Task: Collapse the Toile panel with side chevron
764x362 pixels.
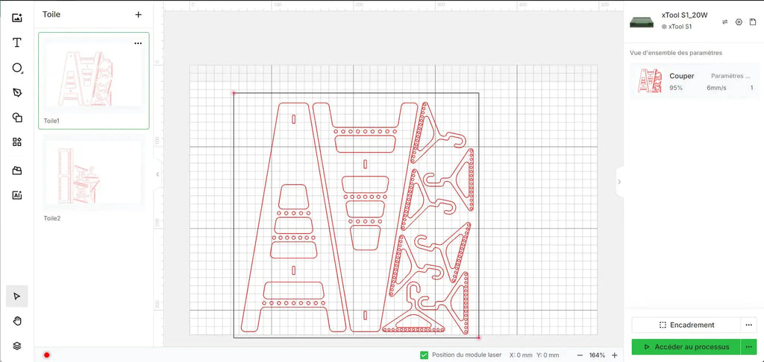Action: (157, 174)
